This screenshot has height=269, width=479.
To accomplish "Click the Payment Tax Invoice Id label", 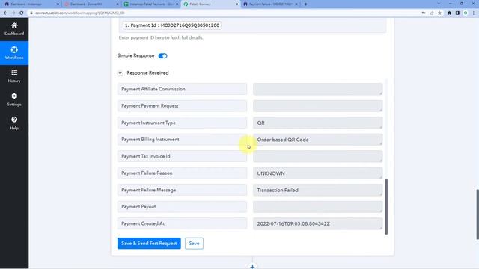I will 182,156.
